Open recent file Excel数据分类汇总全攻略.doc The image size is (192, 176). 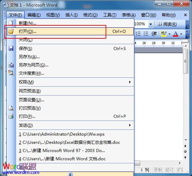click(x=70, y=142)
